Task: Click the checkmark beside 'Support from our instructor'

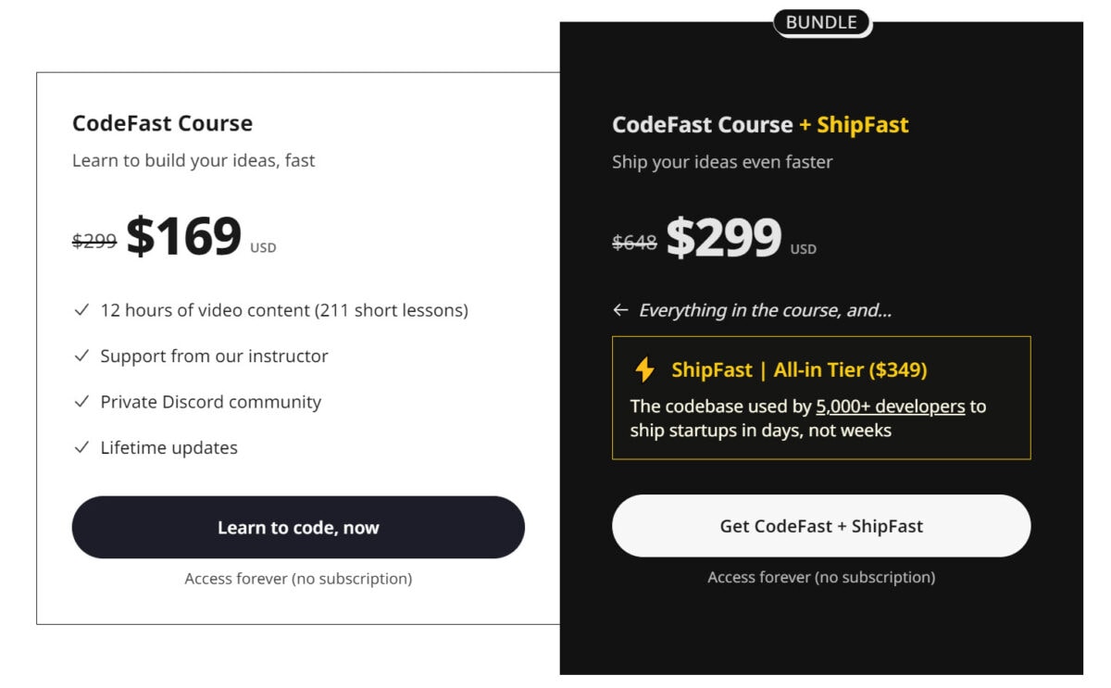Action: click(81, 356)
